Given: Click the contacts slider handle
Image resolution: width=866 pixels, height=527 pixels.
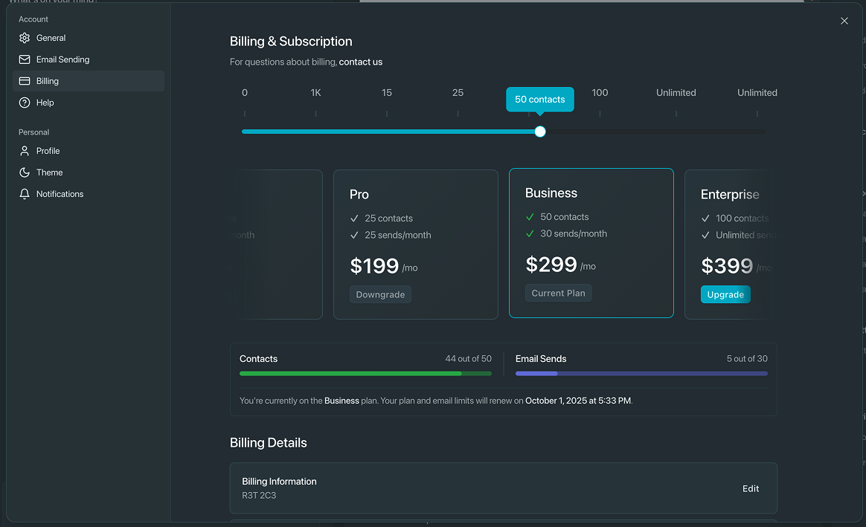Looking at the screenshot, I should (x=540, y=132).
